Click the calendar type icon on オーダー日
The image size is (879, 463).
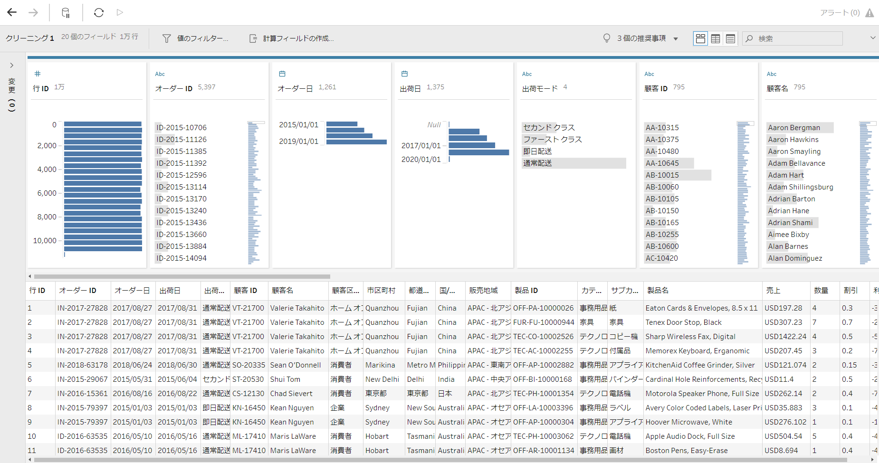[282, 74]
